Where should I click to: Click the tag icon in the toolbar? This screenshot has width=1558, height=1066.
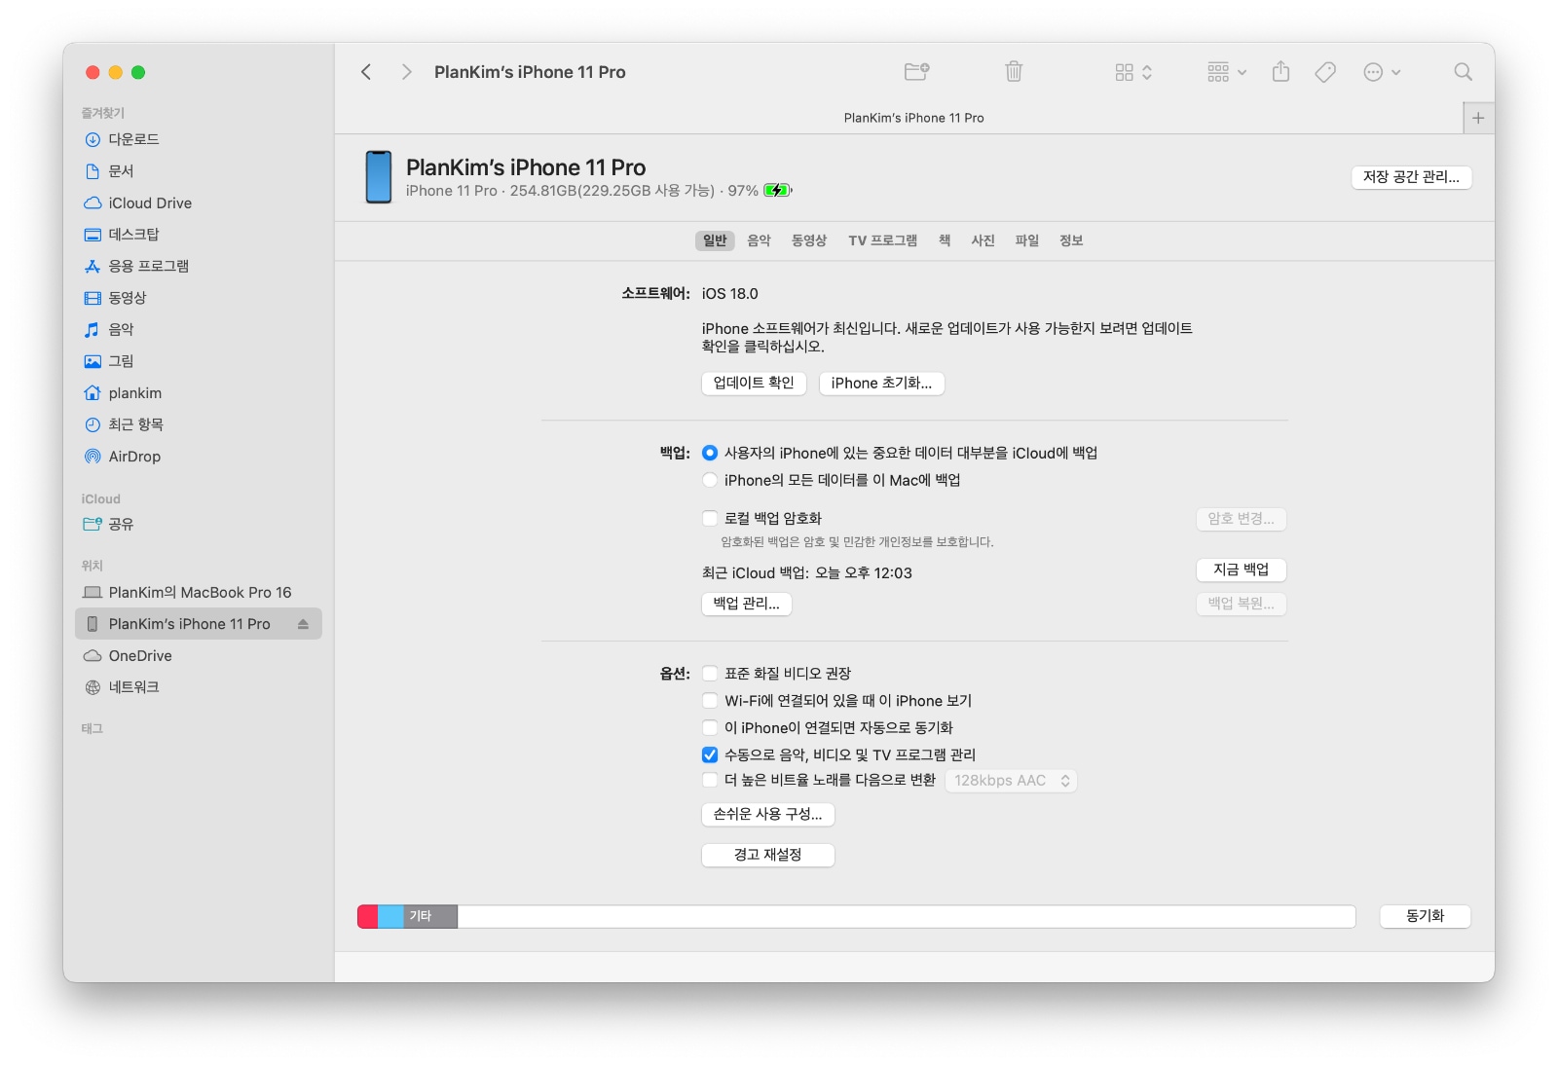coord(1325,72)
